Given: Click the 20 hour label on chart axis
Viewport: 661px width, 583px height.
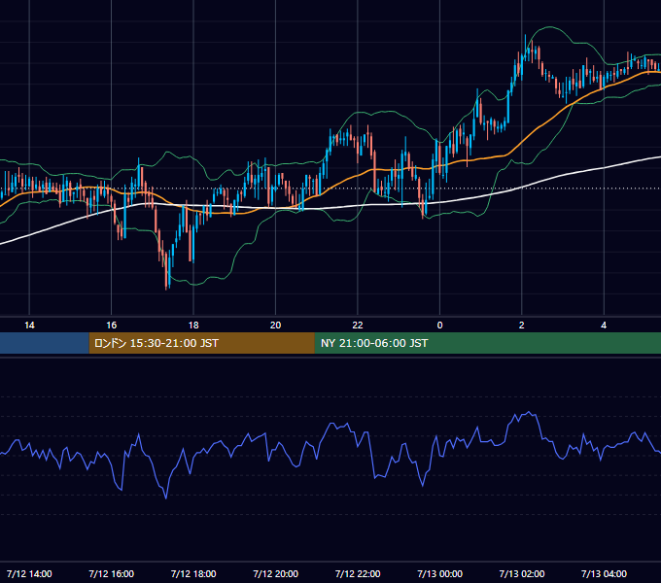Looking at the screenshot, I should click(275, 326).
